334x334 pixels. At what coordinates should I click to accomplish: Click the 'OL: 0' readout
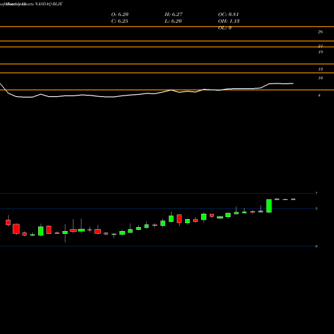[x=224, y=28]
